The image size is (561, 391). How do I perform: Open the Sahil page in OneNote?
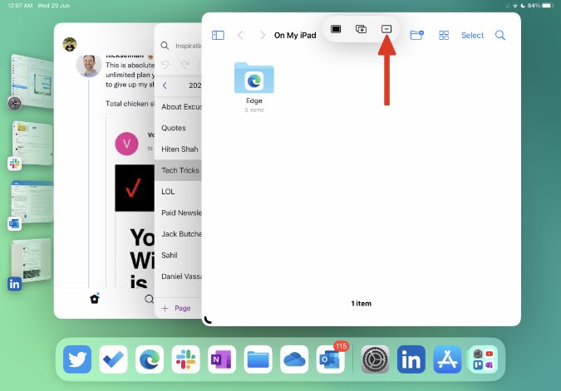(178, 255)
